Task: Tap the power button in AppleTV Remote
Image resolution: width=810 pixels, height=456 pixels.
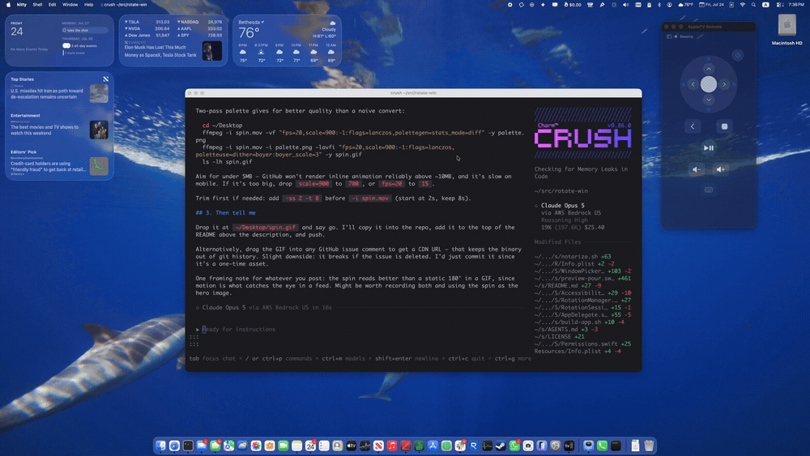Action: (738, 55)
